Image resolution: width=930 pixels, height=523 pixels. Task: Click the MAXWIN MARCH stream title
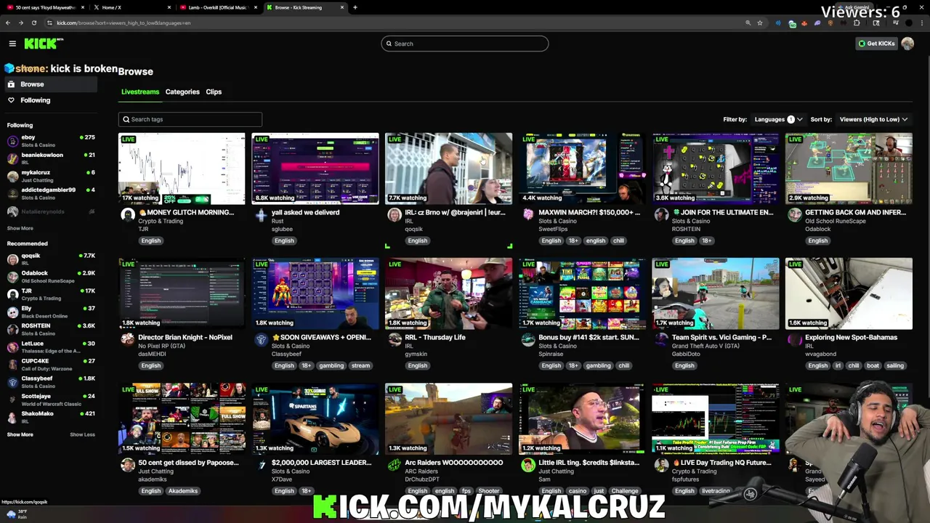[x=589, y=212]
